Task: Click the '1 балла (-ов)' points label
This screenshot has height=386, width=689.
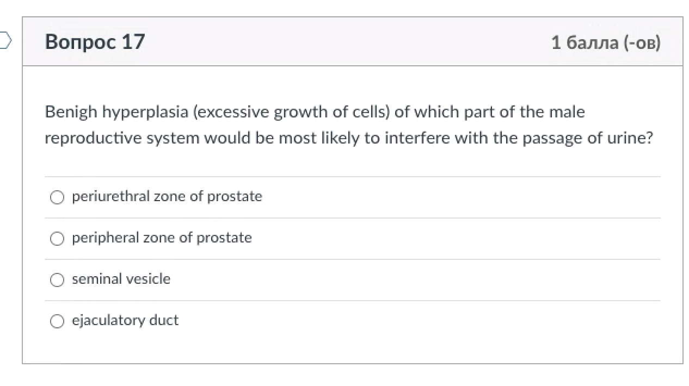Action: [x=605, y=42]
